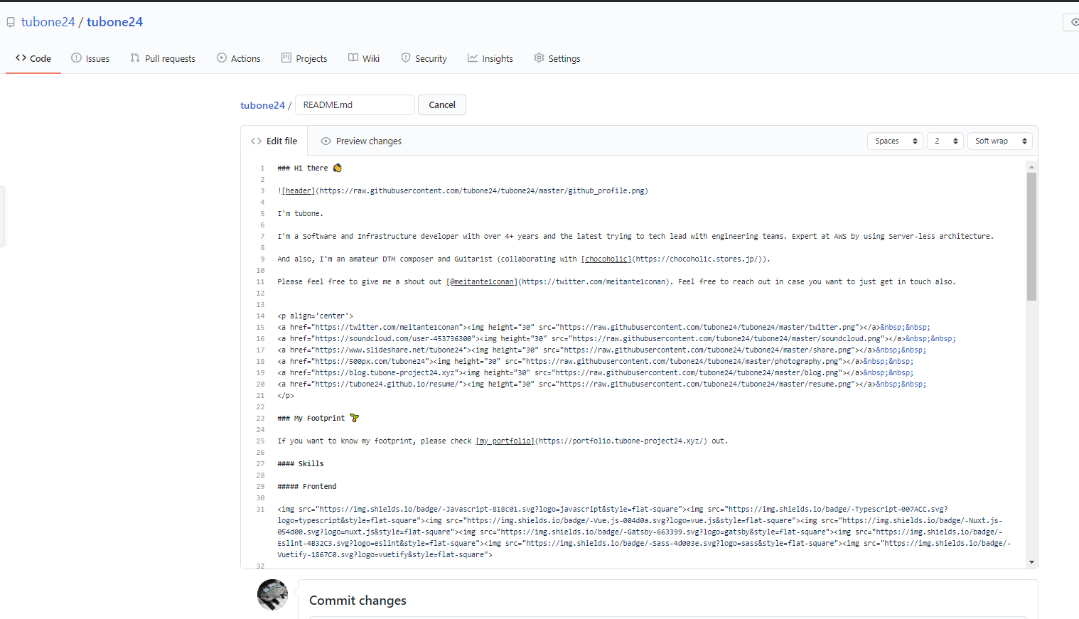Click the code brackets icon on Edit file
The height and width of the screenshot is (619, 1079).
[x=256, y=141]
